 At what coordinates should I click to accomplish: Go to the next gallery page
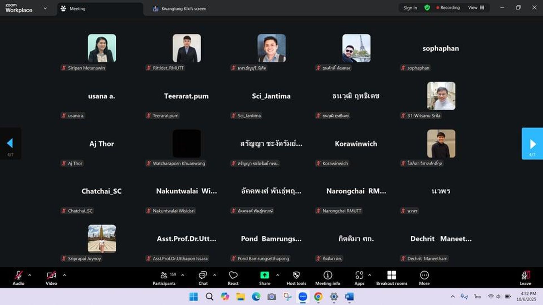(532, 144)
